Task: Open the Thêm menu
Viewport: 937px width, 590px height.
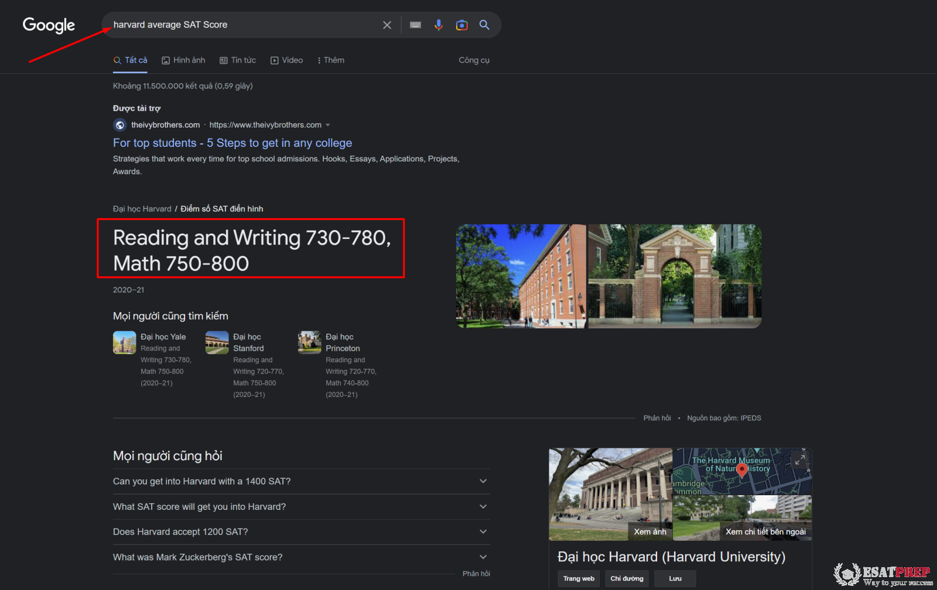Action: point(331,60)
